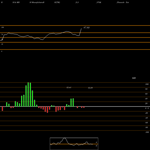This screenshot has width=150, height=150.
Task: Click the 12.41 value label
Action: click(x=69, y=88)
